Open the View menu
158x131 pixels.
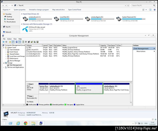[x=15, y=39]
